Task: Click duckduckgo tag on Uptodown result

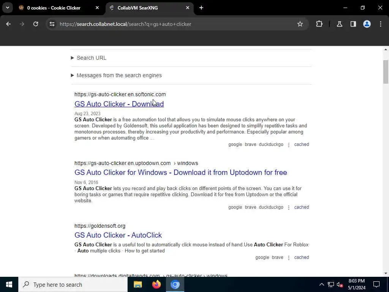Action: click(x=271, y=207)
